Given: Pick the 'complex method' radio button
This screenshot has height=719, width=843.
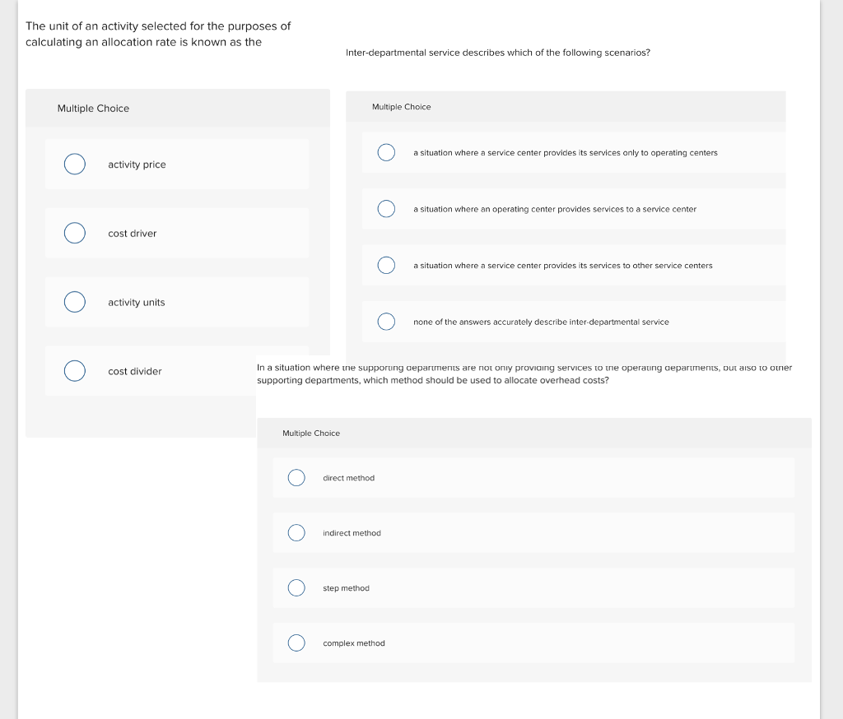Looking at the screenshot, I should pos(296,643).
